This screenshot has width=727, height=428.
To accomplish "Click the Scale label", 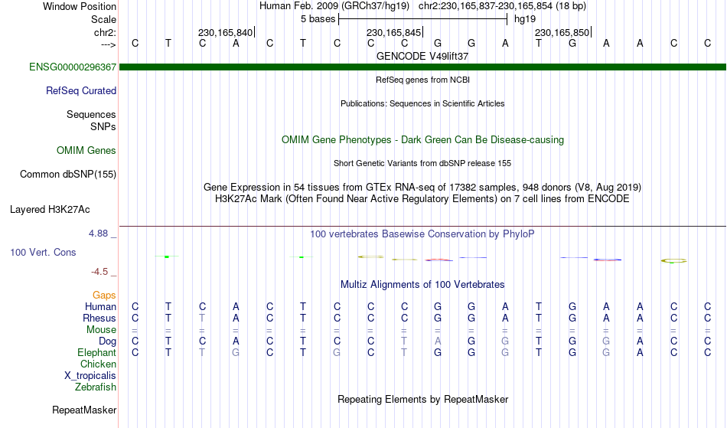I will 104,19.
